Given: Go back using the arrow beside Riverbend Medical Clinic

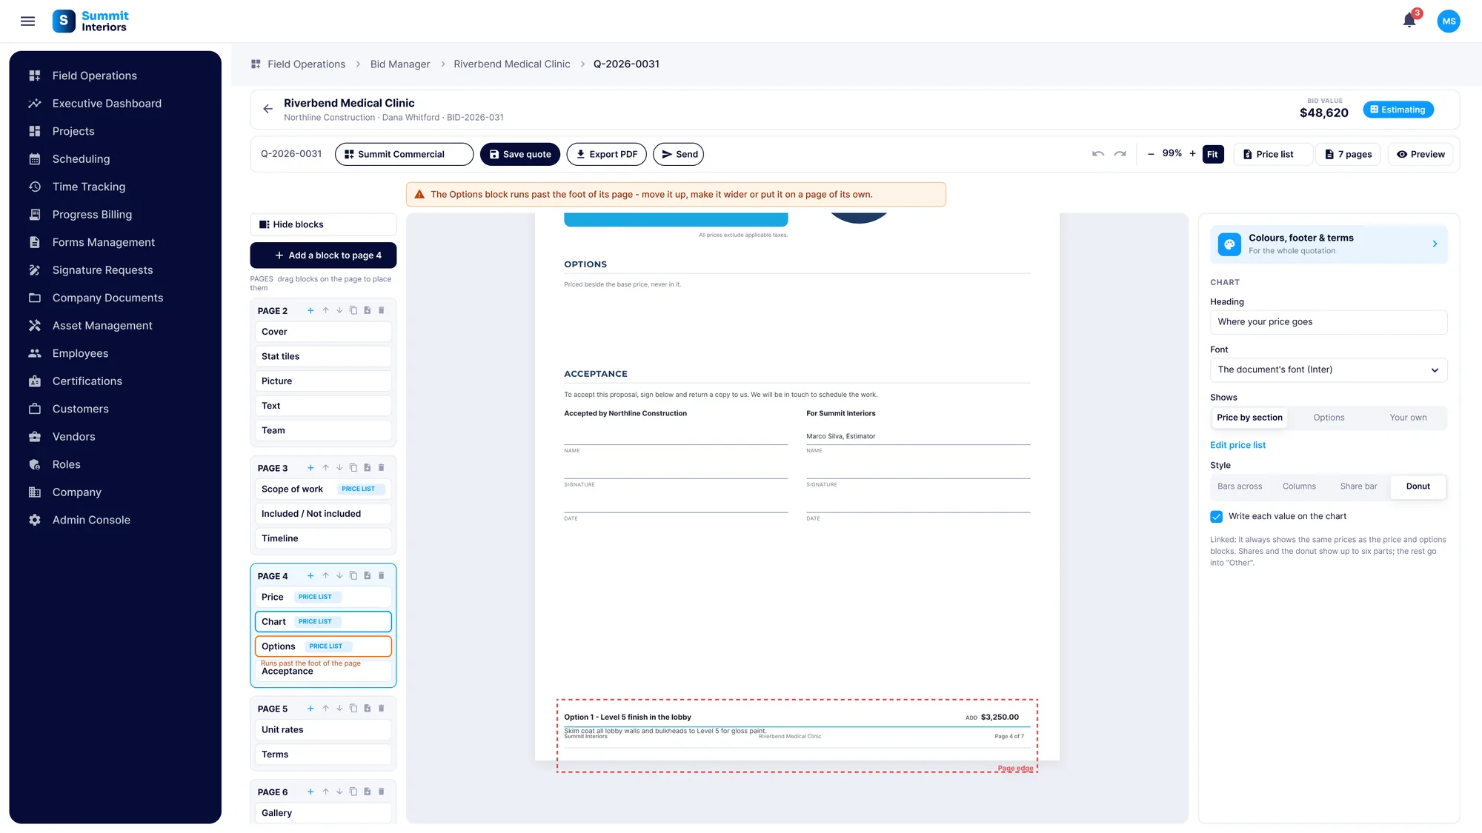Looking at the screenshot, I should tap(268, 109).
